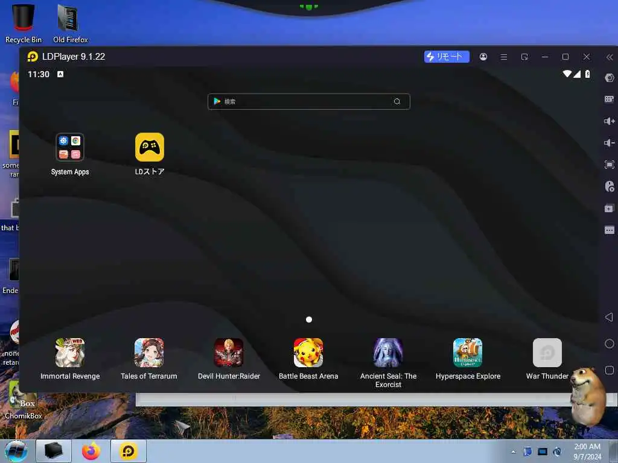
Task: Open ChomikBox desktop shortcut
Action: click(24, 400)
